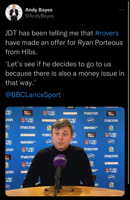Tap the purple BBC Radio Lancashire microphone
Screen dimensions: 130x200
point(60,161)
